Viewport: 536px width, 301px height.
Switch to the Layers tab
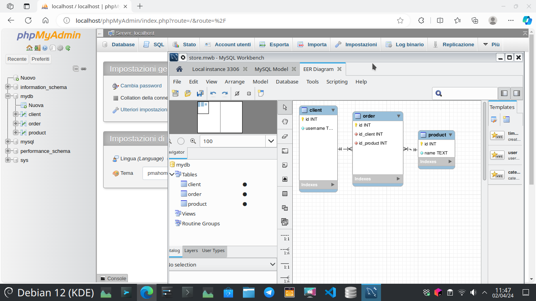[191, 250]
